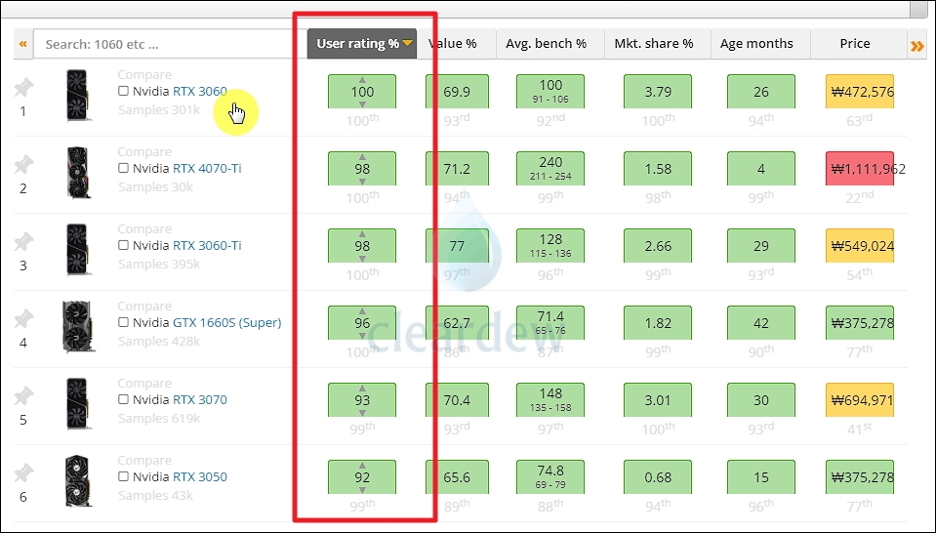936x533 pixels.
Task: Sort by User rating % column
Action: tap(362, 44)
